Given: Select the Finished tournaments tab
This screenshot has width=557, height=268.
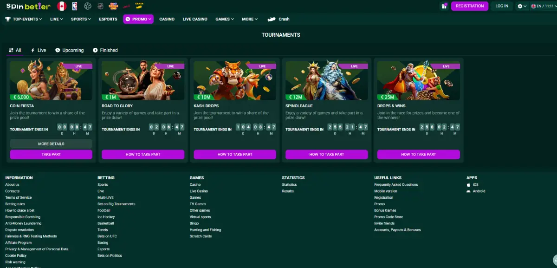Looking at the screenshot, I should pos(105,50).
